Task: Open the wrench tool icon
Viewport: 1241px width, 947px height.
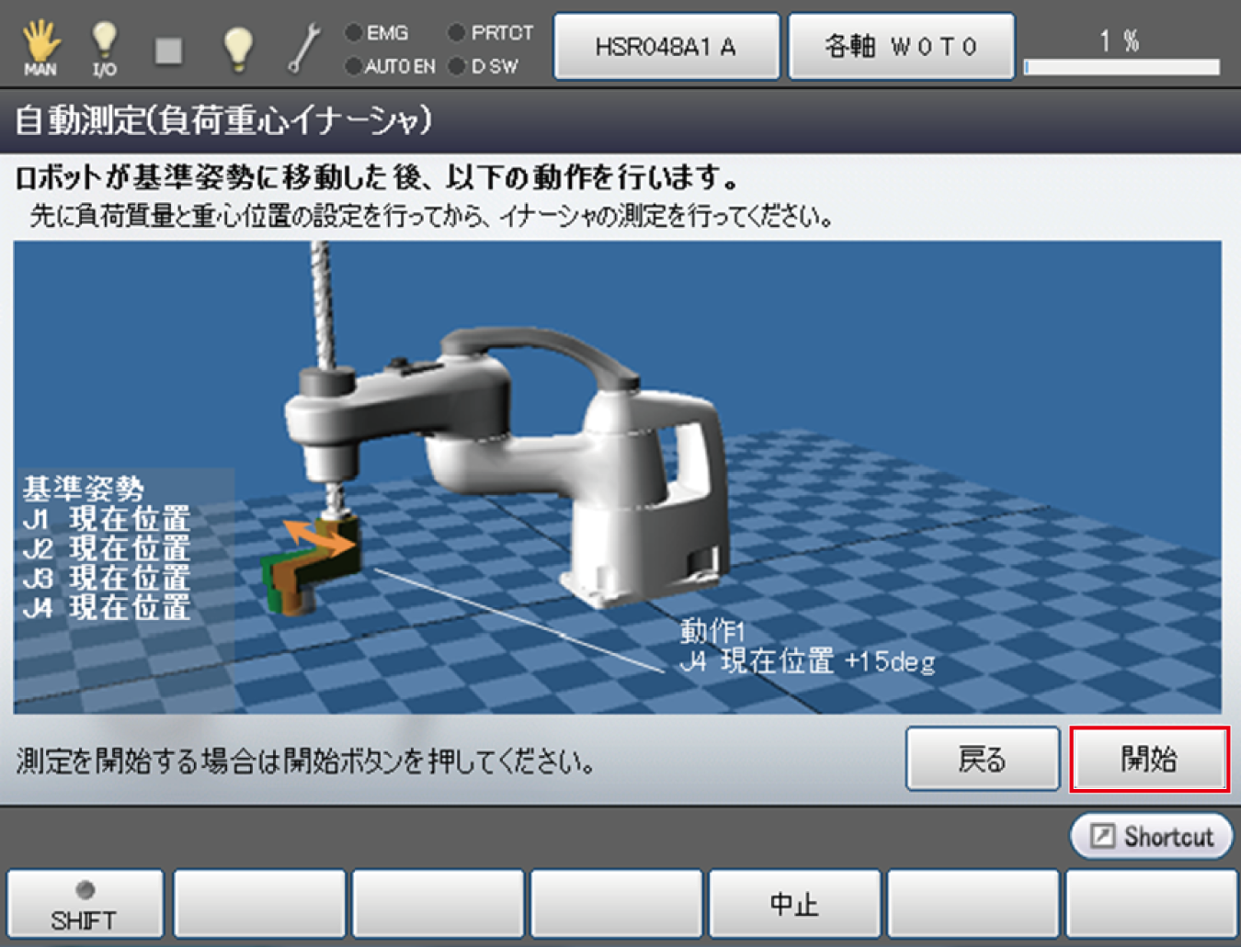Action: (302, 48)
